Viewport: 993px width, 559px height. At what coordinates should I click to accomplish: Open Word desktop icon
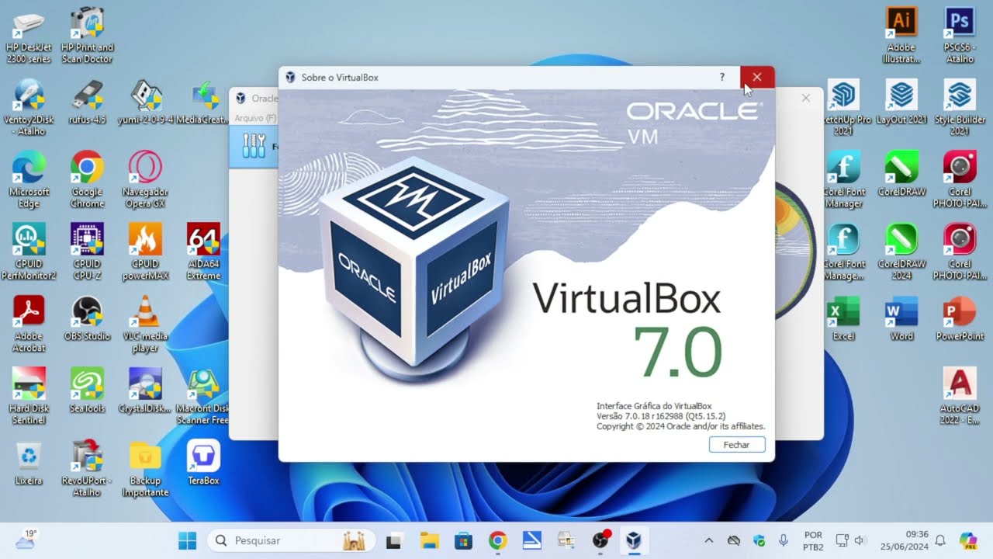[901, 318]
